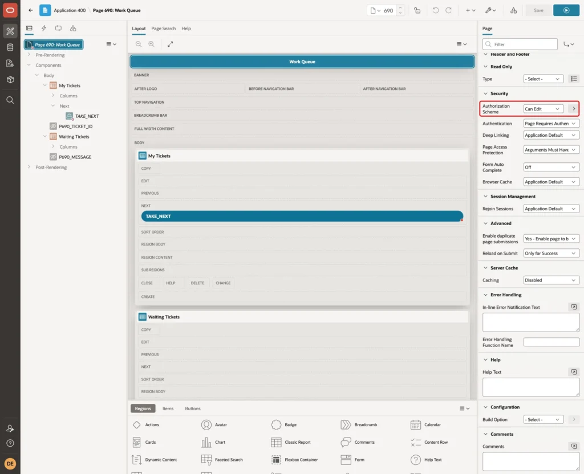The image size is (584, 474).
Task: Open Team Development sidebar icon
Action: click(x=10, y=64)
